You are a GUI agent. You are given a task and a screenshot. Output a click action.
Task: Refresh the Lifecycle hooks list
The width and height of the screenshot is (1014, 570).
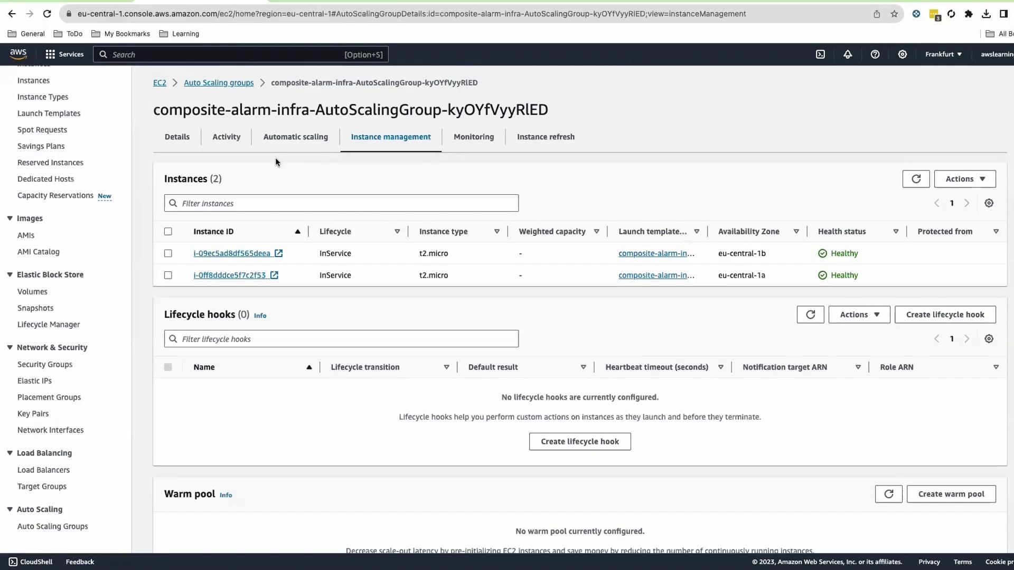pos(810,315)
